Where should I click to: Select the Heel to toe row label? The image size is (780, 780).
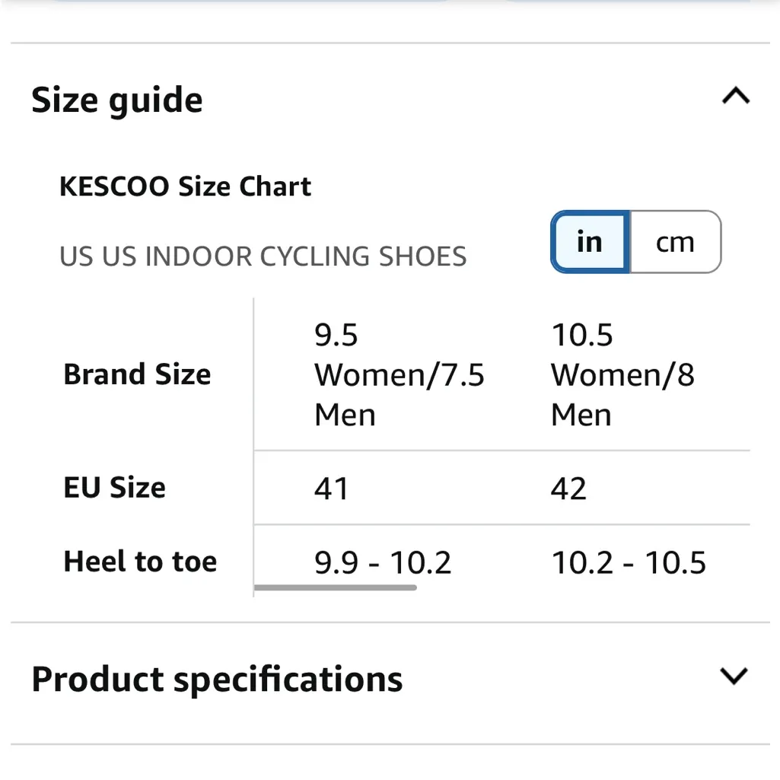coord(140,561)
